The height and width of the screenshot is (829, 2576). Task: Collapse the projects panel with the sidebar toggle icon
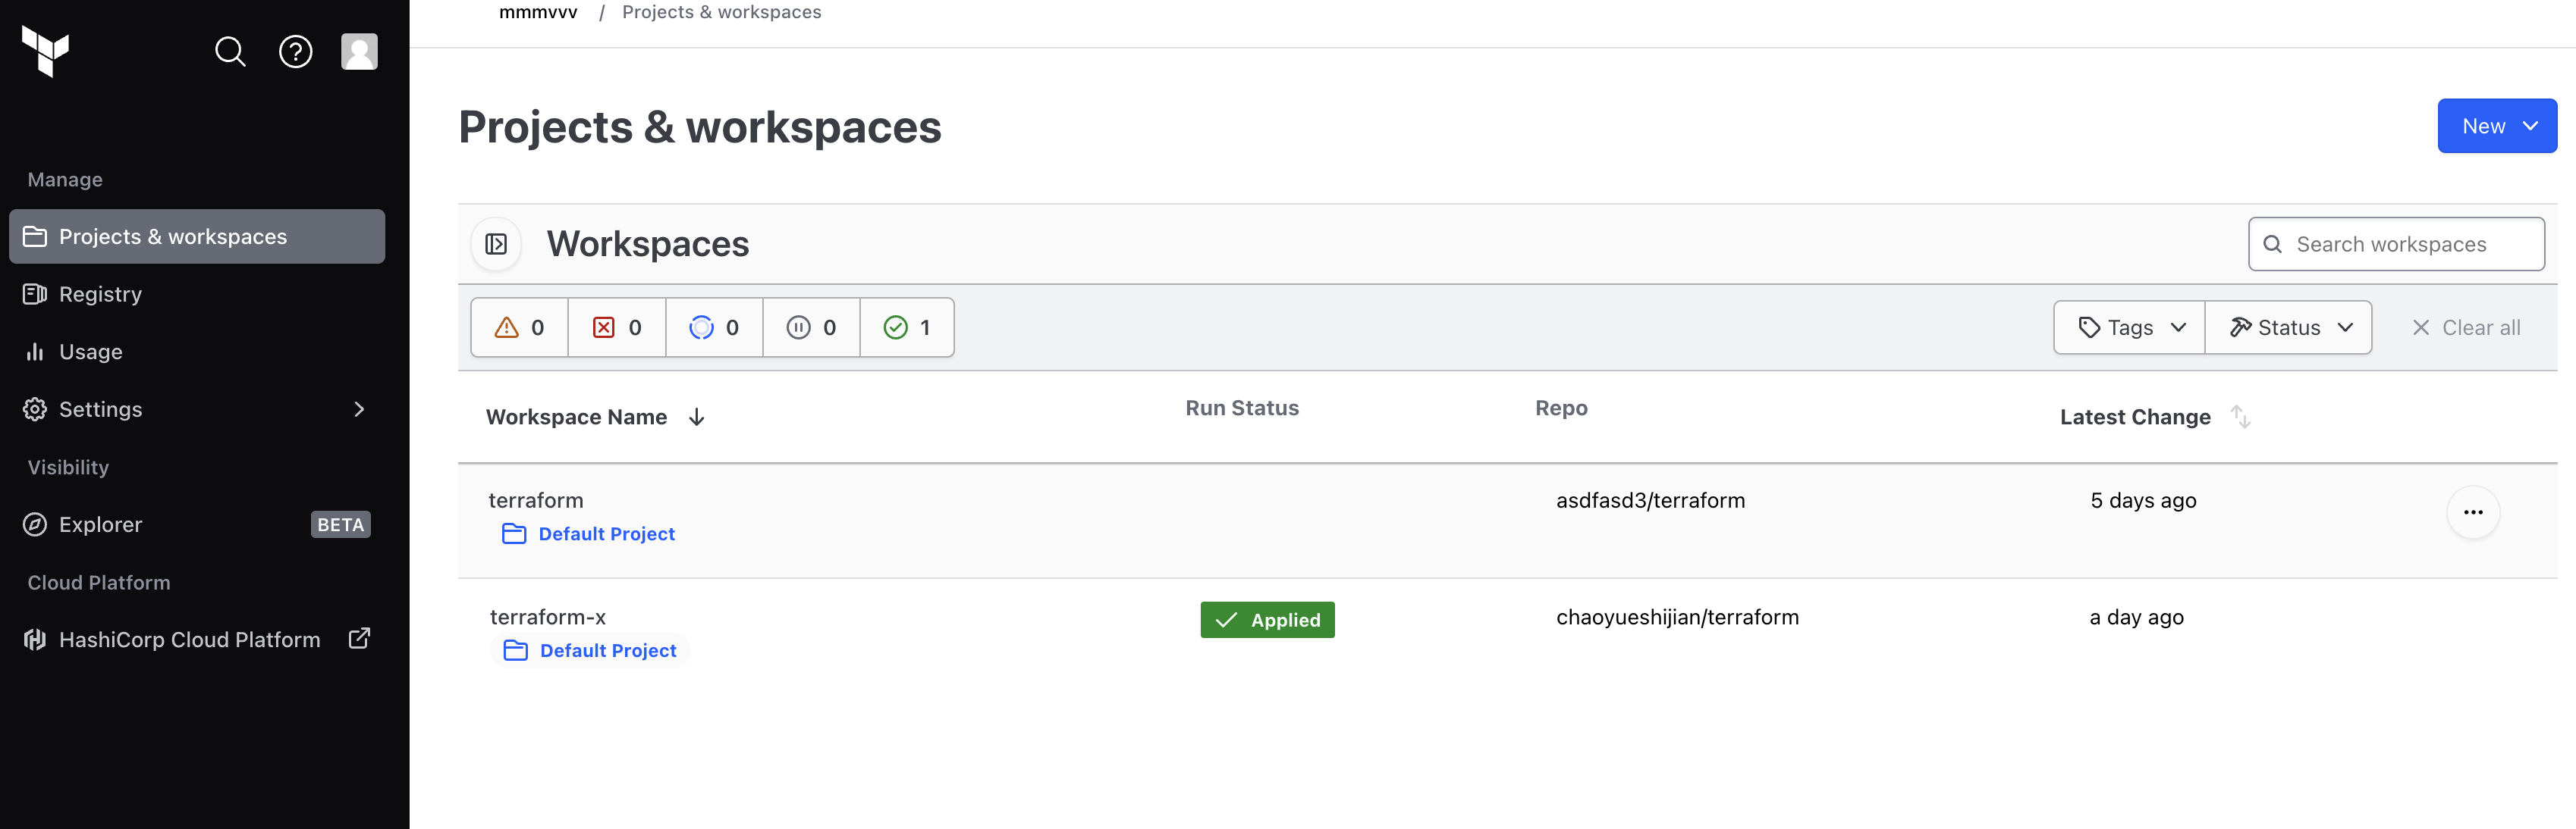(x=496, y=244)
